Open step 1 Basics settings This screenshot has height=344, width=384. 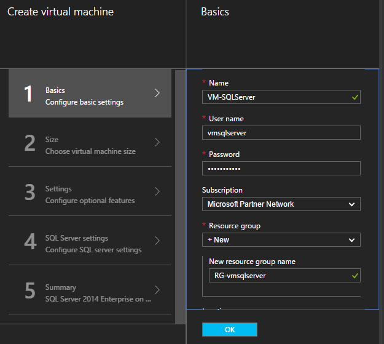(89, 94)
